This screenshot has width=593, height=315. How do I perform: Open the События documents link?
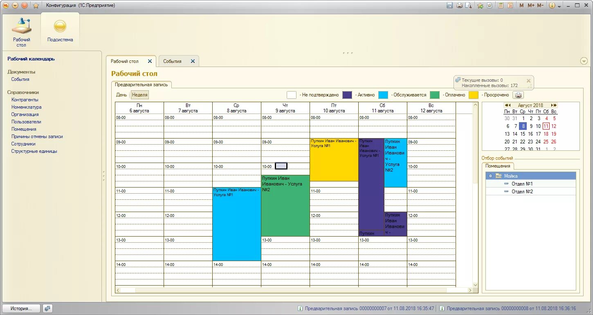tap(20, 79)
